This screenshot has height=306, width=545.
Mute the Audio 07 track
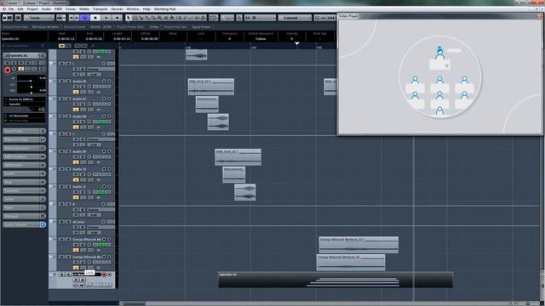[x=62, y=99]
